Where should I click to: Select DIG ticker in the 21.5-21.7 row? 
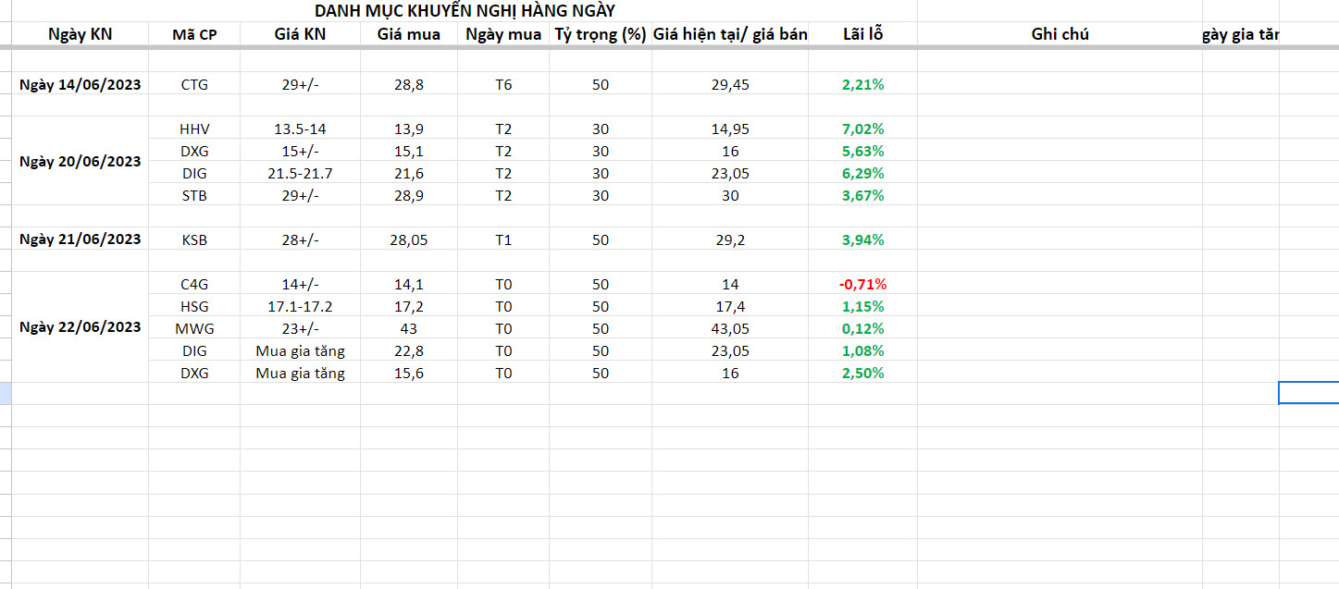coord(194,173)
